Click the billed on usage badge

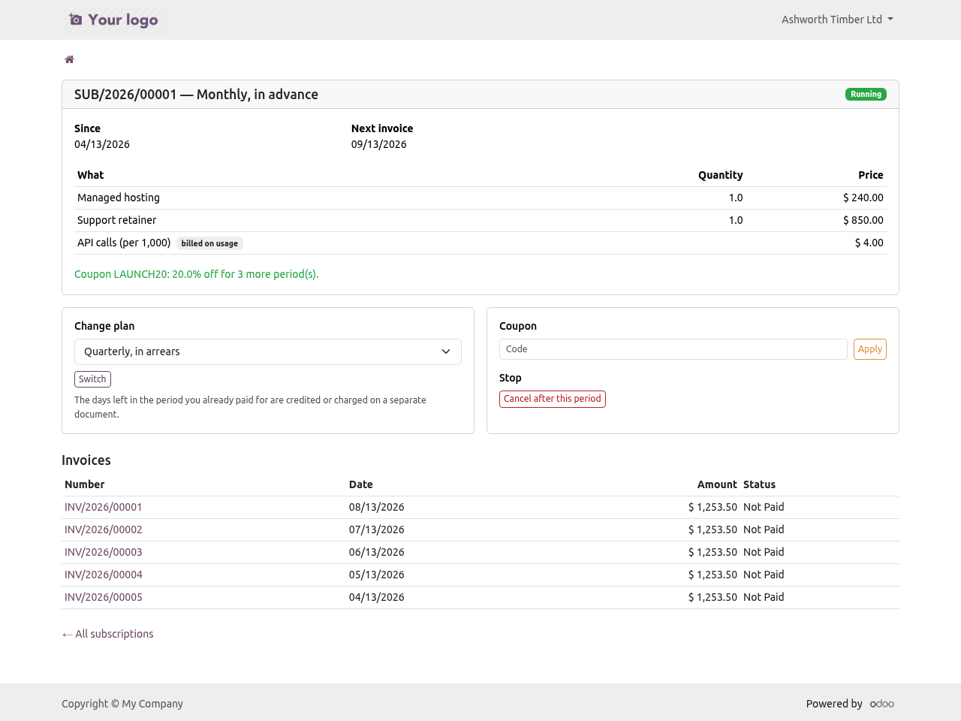tap(209, 243)
